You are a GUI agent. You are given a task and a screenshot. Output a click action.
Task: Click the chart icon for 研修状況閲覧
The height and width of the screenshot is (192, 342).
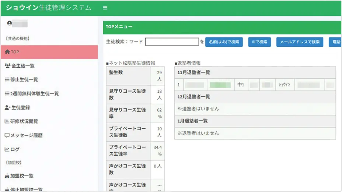pos(7,121)
